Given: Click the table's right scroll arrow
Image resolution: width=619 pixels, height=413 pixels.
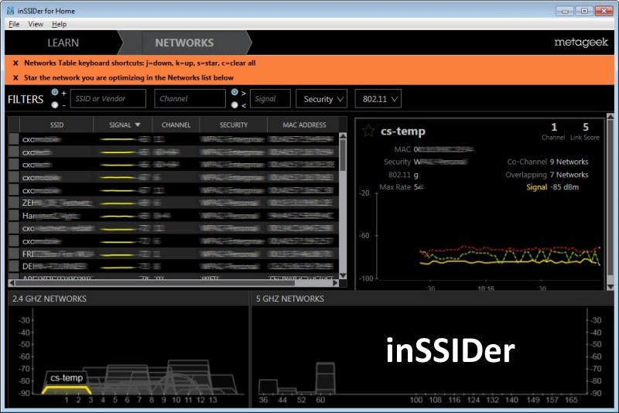Looking at the screenshot, I should pyautogui.click(x=335, y=283).
